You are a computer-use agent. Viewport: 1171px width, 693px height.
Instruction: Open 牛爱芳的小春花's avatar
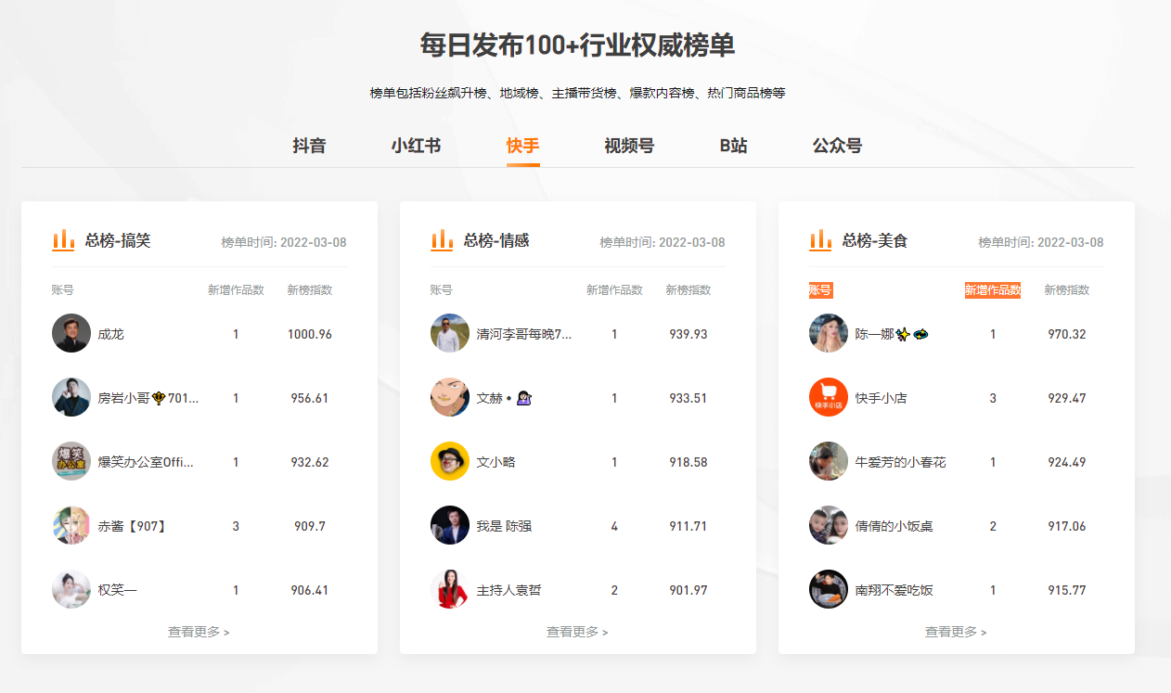[829, 461]
